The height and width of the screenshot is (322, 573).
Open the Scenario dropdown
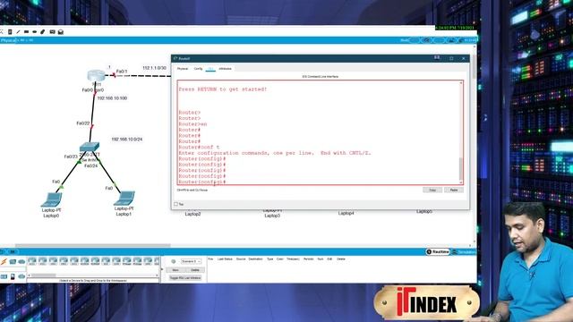(191, 261)
